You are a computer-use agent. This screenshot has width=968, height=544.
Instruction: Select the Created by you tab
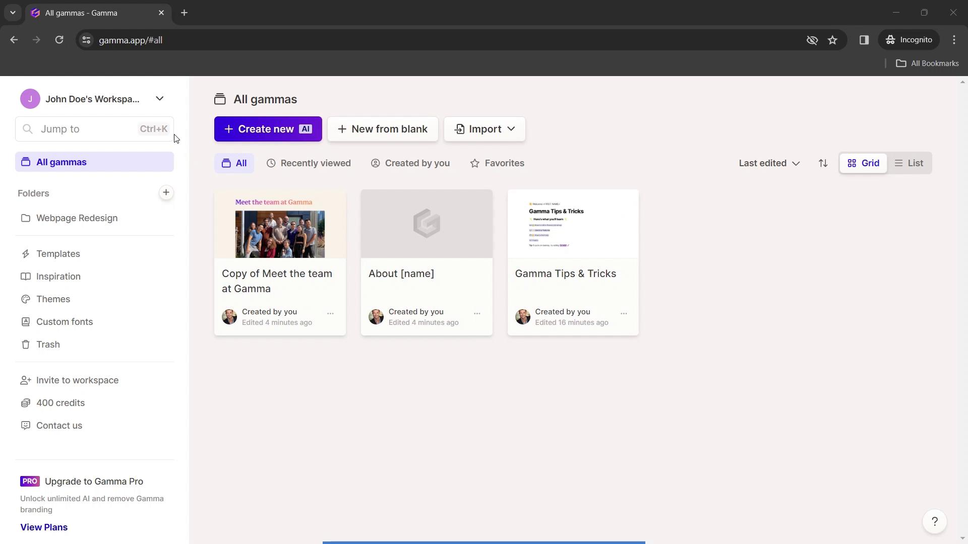point(417,163)
